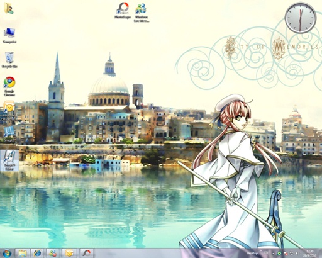Viewport: 322px width, 258px height.
Task: Launch the Google Chrome desktop shortcut
Action: point(9,86)
